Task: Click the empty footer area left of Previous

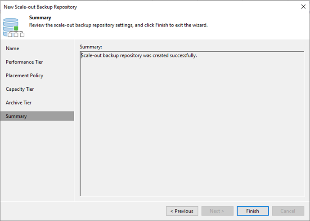Action: click(x=83, y=211)
